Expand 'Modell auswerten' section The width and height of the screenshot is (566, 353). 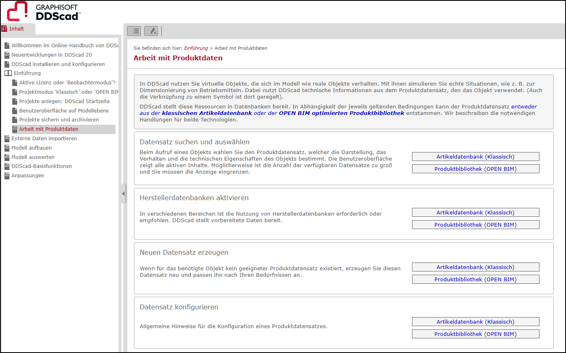[29, 157]
